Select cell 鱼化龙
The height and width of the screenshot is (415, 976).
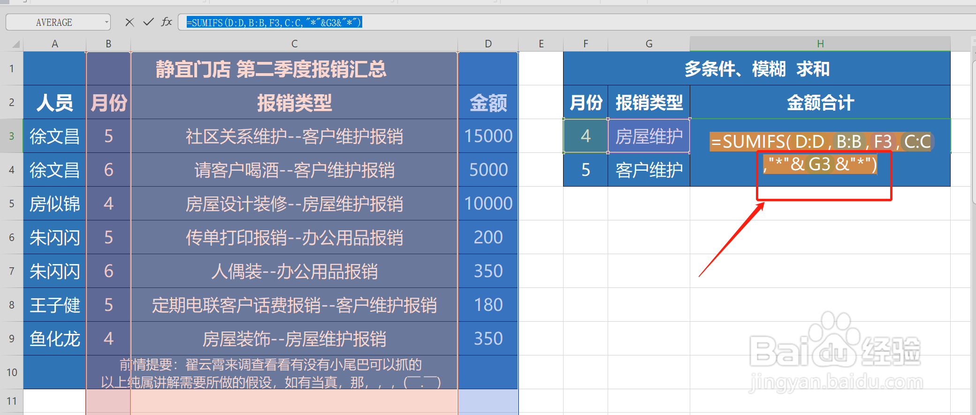click(54, 339)
